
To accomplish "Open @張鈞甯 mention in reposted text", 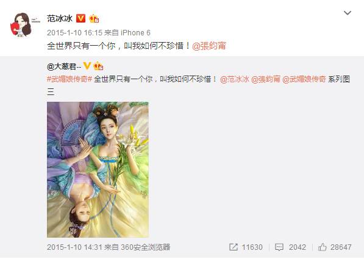I will pyautogui.click(x=266, y=79).
